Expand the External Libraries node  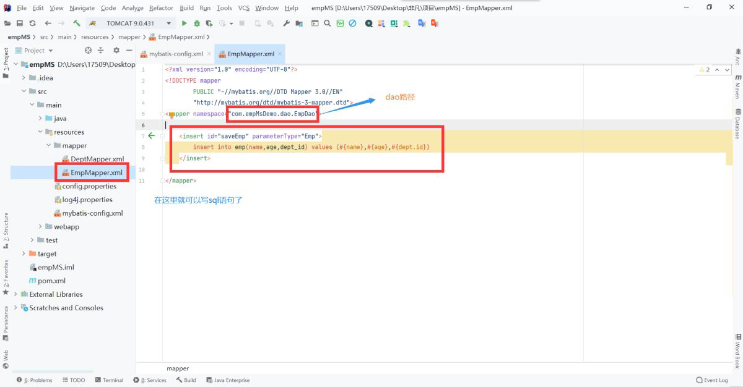coord(15,294)
